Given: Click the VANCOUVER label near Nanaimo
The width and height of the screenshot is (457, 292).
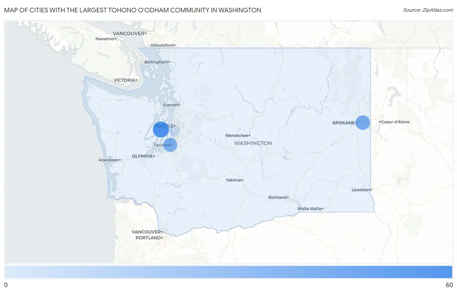Looking at the screenshot, I should [x=129, y=33].
